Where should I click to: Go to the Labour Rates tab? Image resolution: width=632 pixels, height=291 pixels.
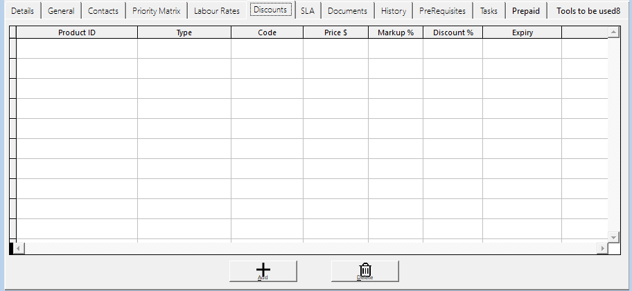point(216,11)
